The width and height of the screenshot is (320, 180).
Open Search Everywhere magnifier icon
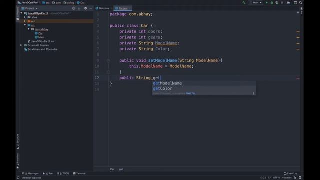(x=301, y=3)
